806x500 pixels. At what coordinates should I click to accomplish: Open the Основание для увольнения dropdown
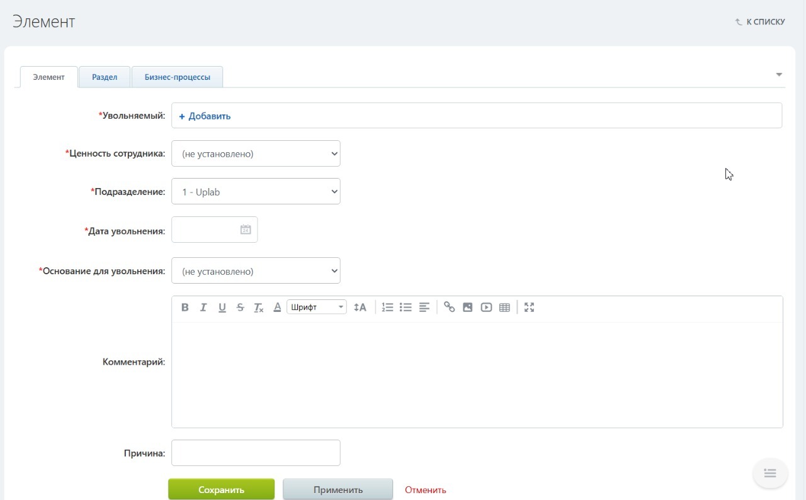(256, 271)
